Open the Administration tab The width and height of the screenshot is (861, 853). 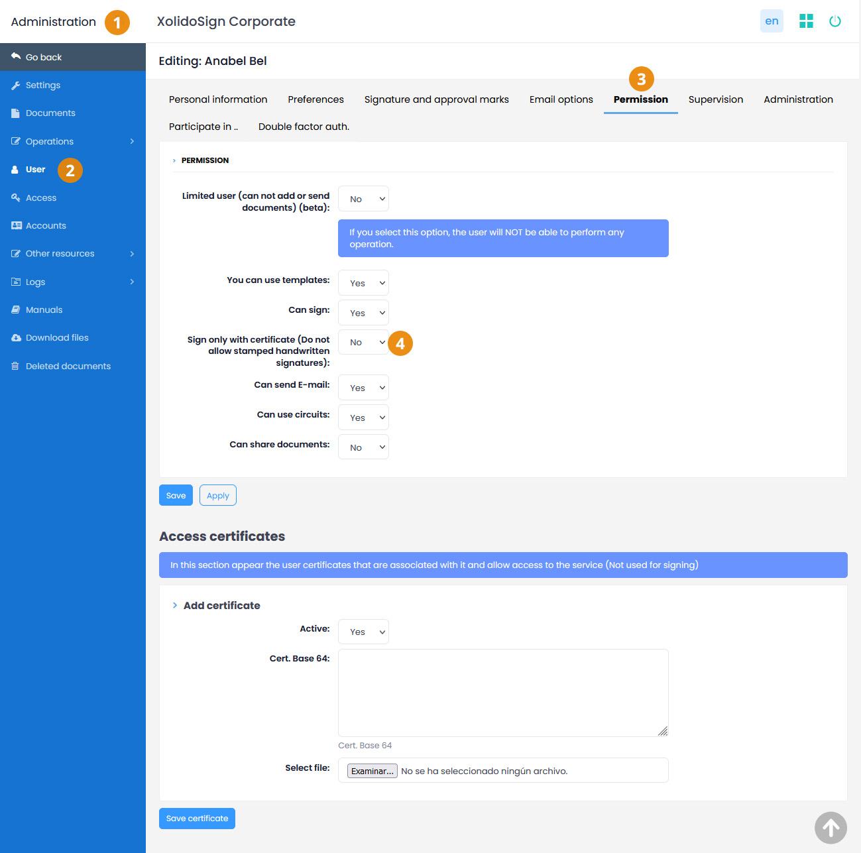click(x=798, y=99)
